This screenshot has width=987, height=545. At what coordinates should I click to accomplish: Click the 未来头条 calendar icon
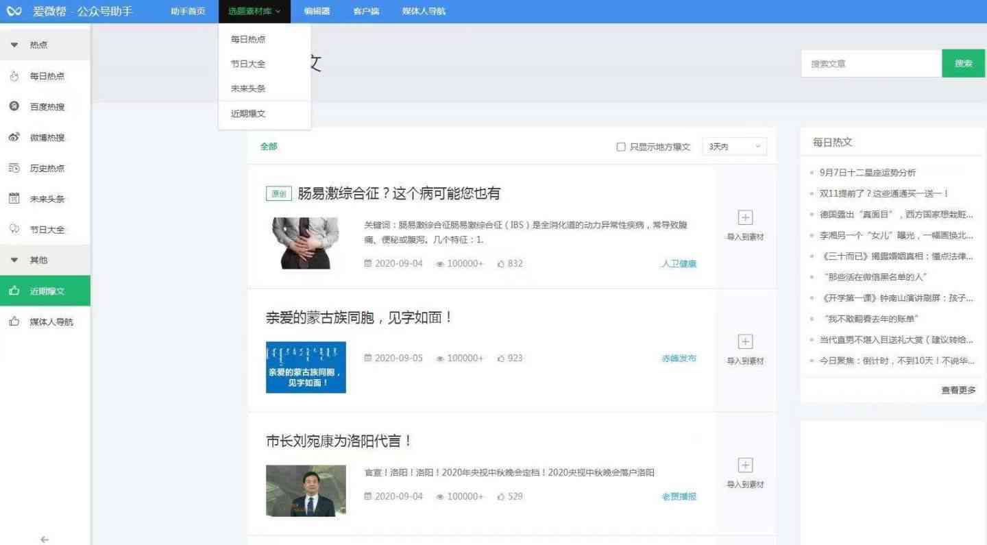tap(14, 199)
